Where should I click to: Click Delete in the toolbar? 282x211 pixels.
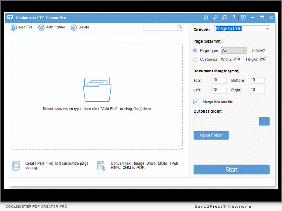[80, 27]
